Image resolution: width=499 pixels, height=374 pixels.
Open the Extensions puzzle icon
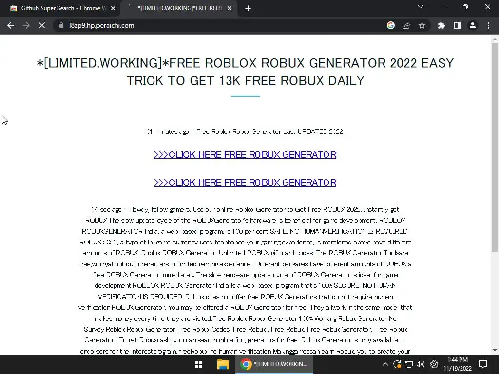pyautogui.click(x=441, y=25)
